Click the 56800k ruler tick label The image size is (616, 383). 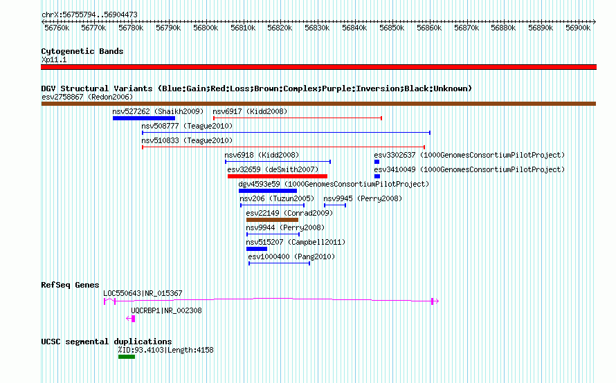coord(206,28)
